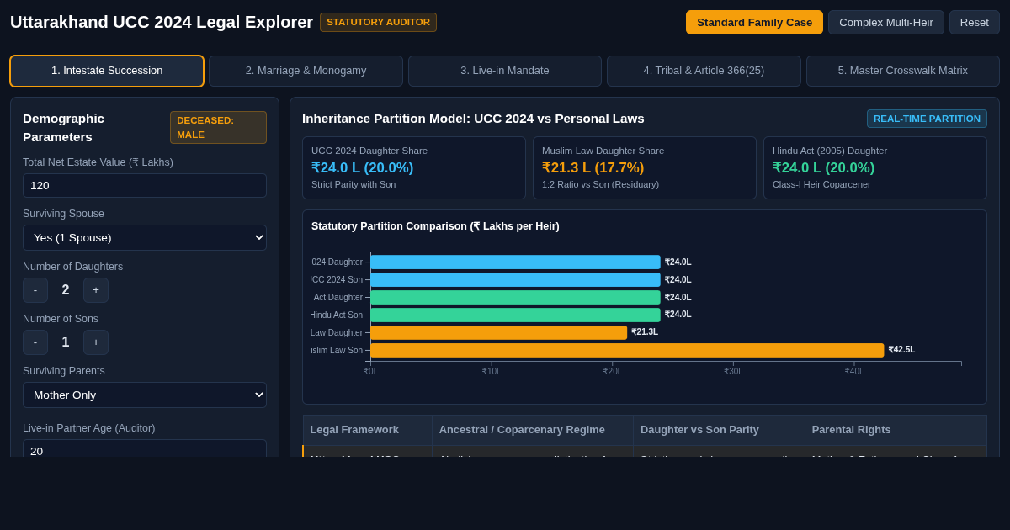Click the 'Strict Parity with Son' caption
The width and height of the screenshot is (1010, 530).
[353, 184]
